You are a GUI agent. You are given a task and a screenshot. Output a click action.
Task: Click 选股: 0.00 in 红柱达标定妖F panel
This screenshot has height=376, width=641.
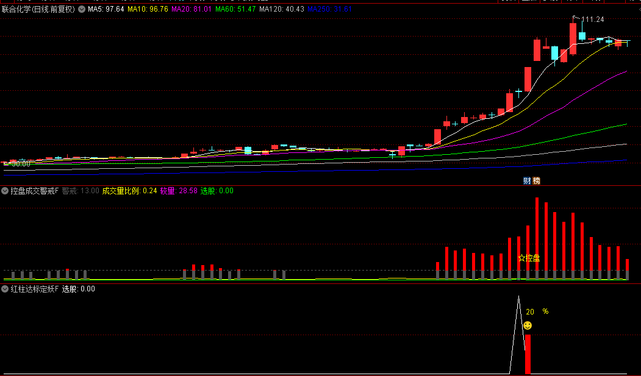79,289
